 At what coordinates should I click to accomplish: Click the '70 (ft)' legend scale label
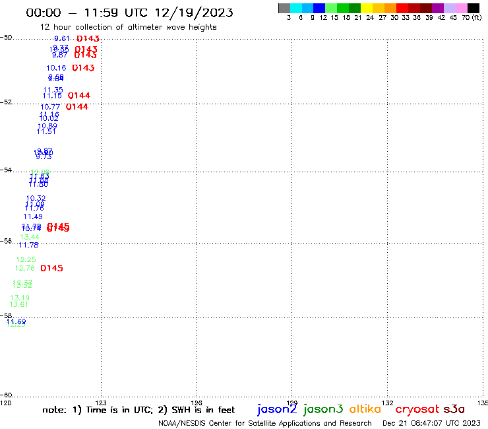[x=472, y=18]
